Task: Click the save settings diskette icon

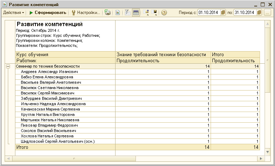Action: 154,13
